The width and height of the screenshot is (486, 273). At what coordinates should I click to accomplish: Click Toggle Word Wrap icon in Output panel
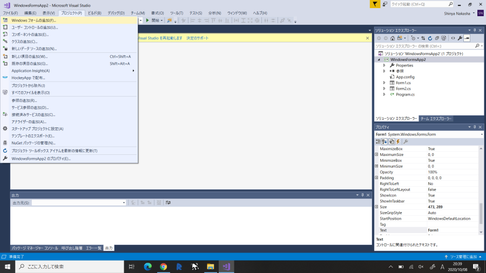(168, 202)
